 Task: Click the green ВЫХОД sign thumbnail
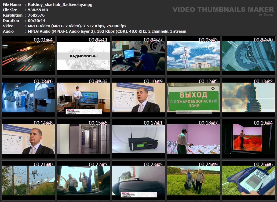click(x=194, y=98)
